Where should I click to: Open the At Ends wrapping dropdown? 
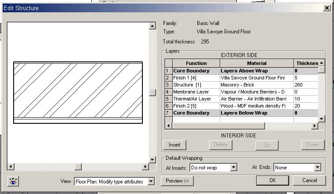317,167
